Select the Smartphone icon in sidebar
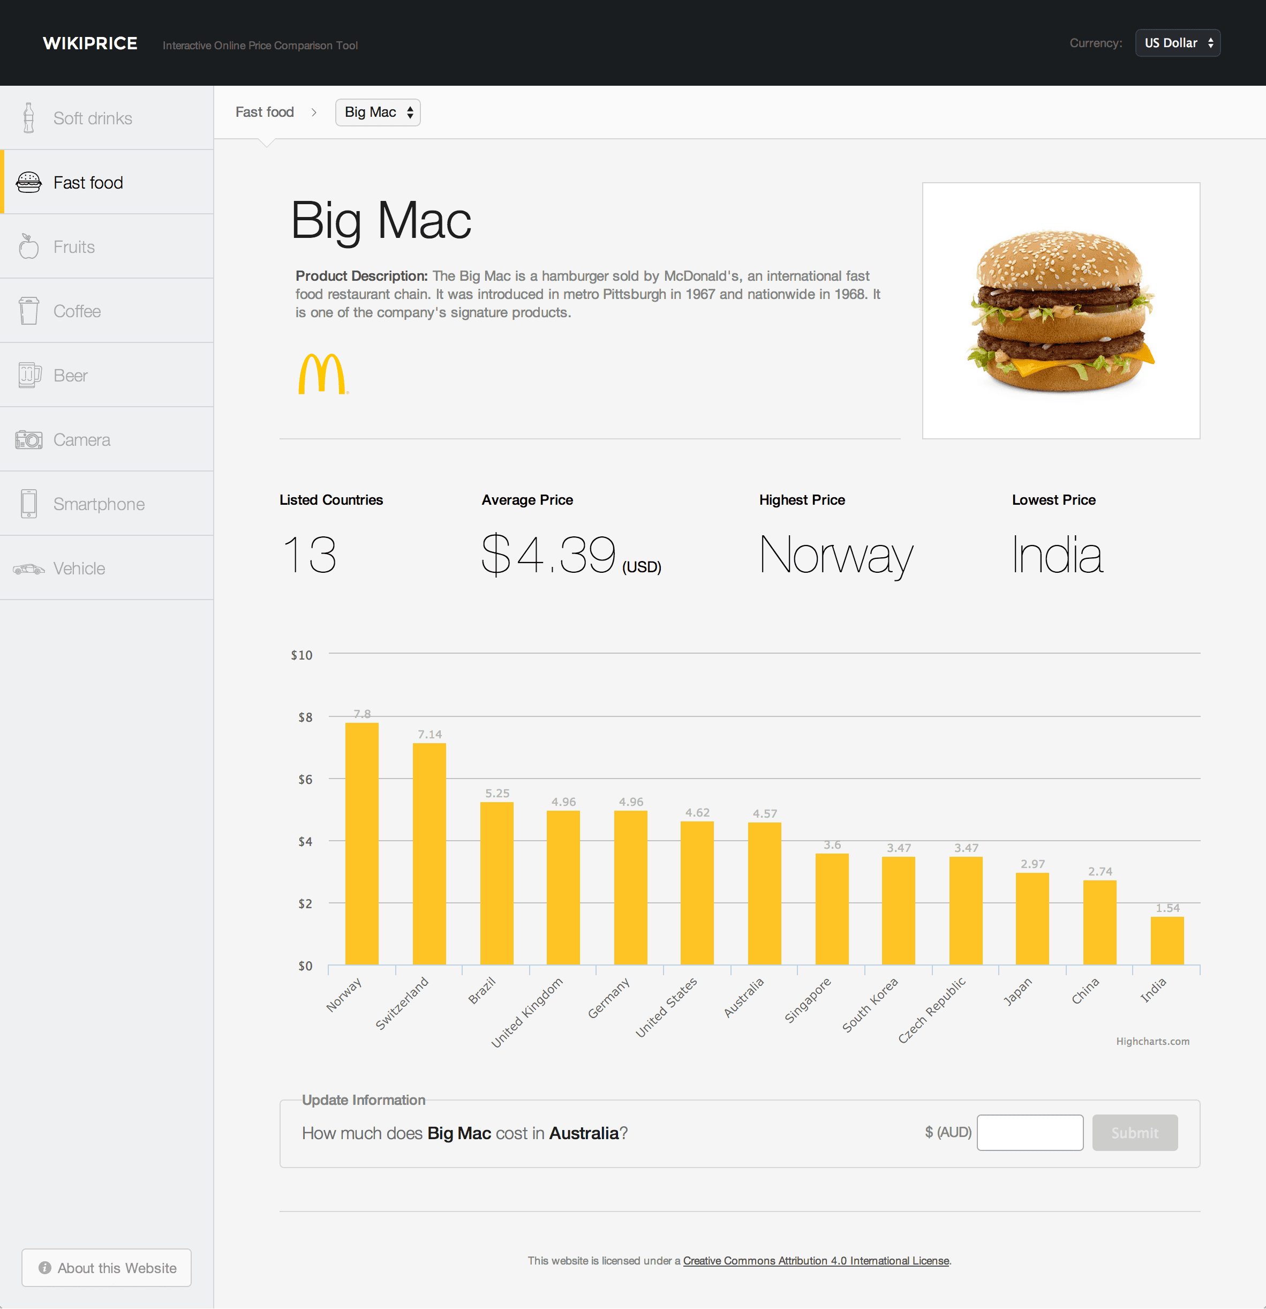The height and width of the screenshot is (1309, 1266). click(29, 504)
